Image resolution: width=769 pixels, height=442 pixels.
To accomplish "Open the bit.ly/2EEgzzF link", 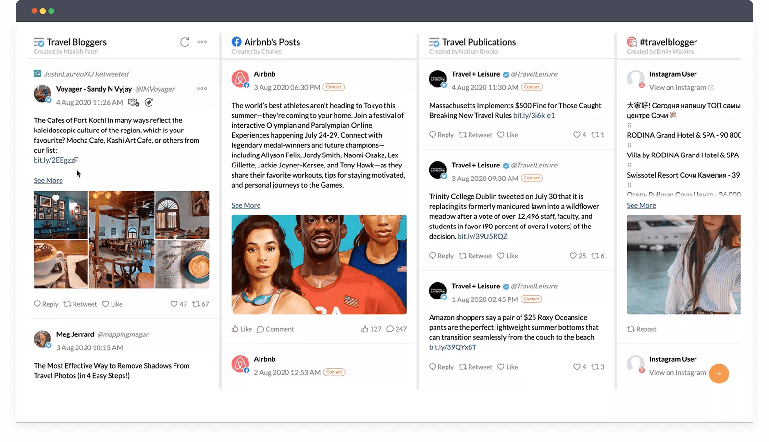I will tap(56, 160).
